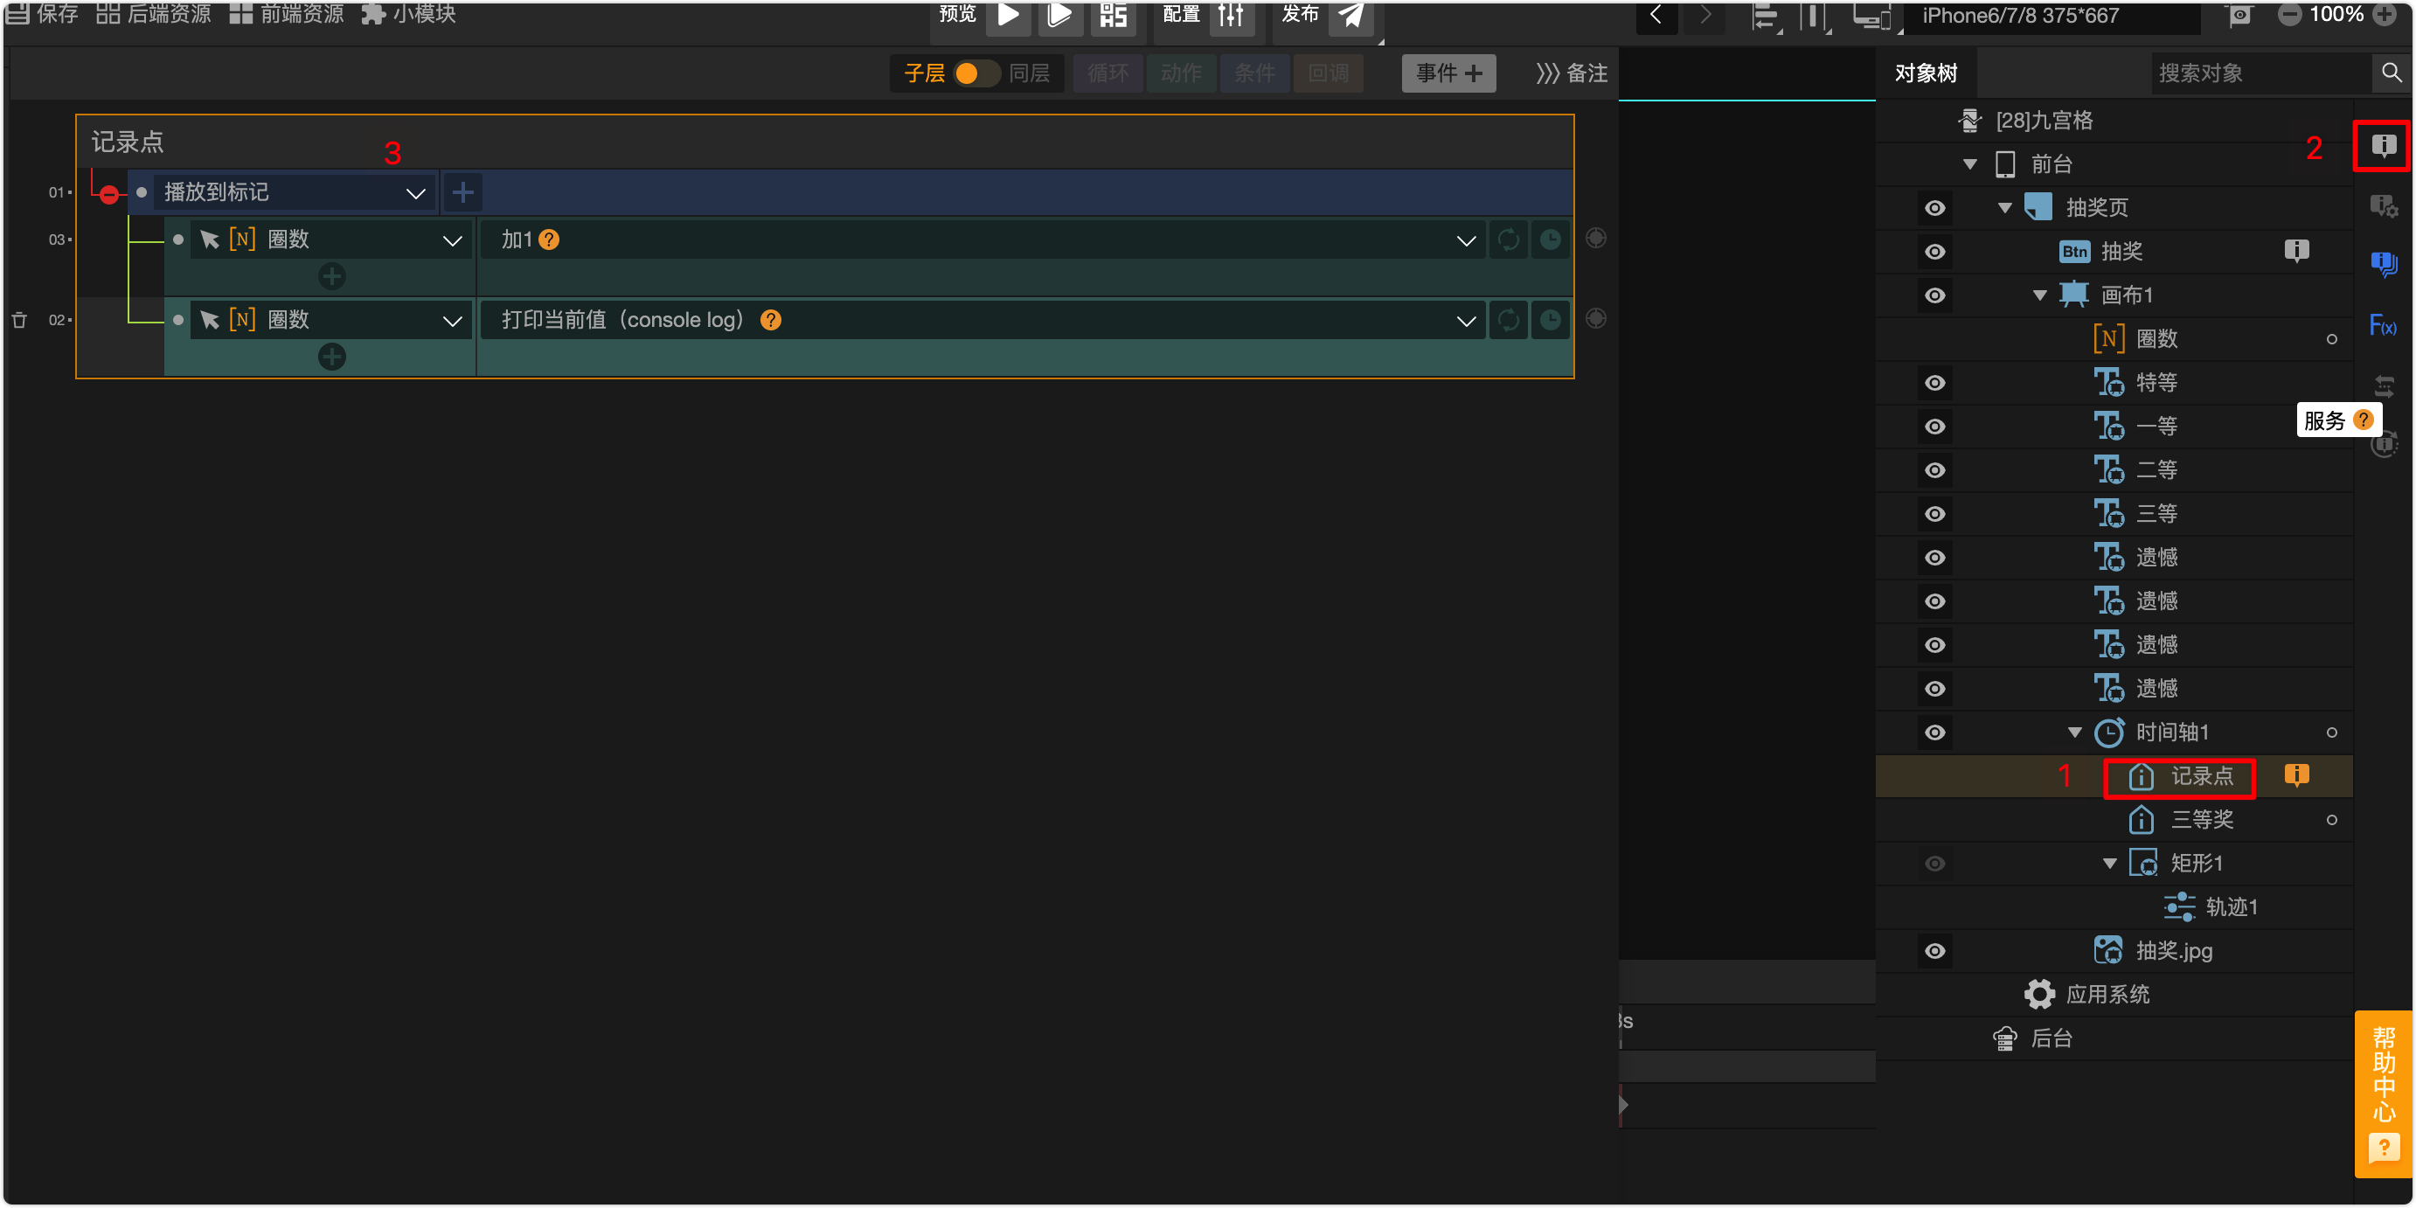Open the 加1 action dropdown

1465,240
